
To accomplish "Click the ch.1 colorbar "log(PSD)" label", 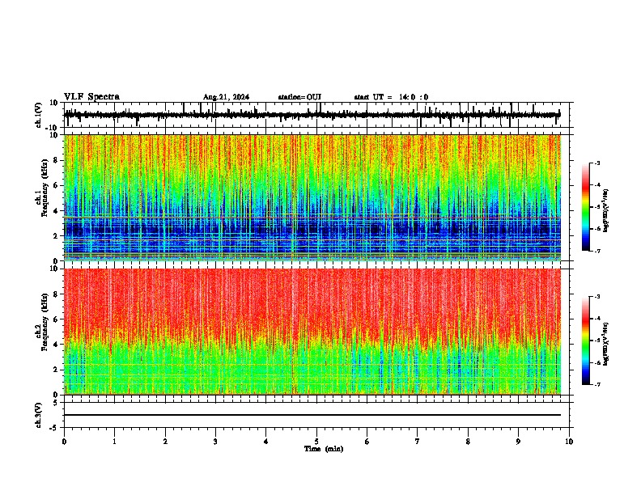I will (x=606, y=211).
